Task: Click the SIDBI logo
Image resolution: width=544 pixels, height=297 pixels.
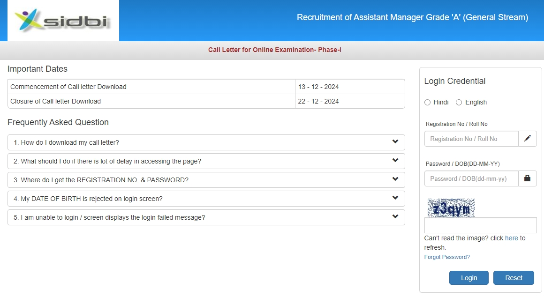Action: point(63,21)
